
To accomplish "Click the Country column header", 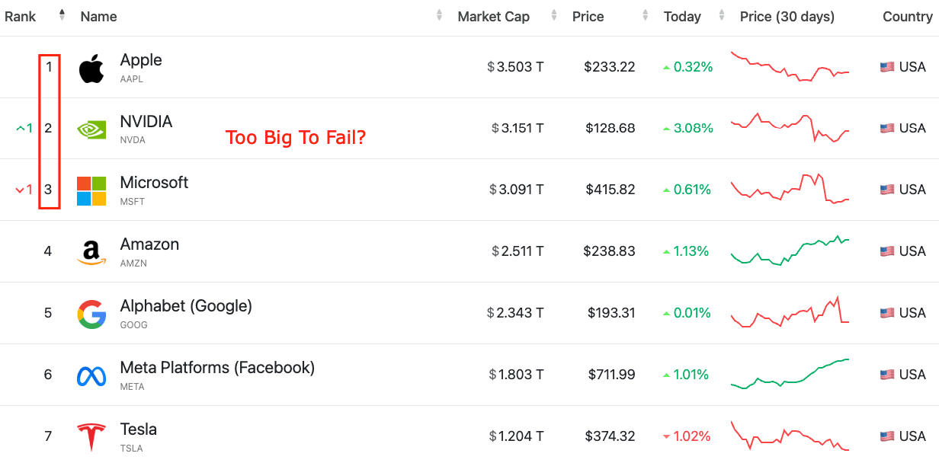I will click(907, 16).
